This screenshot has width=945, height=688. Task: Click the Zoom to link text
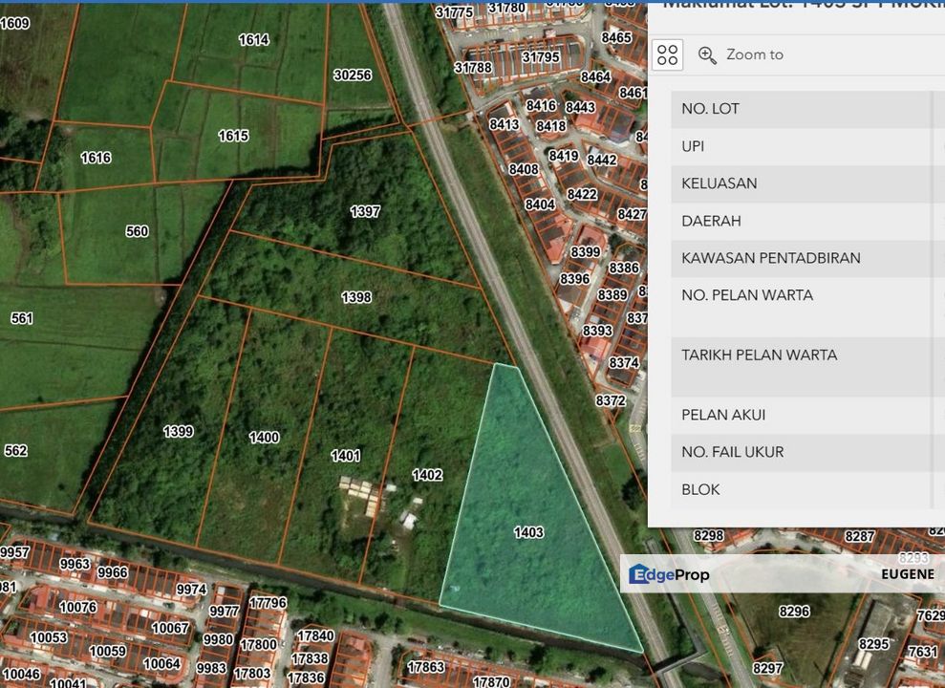(754, 54)
